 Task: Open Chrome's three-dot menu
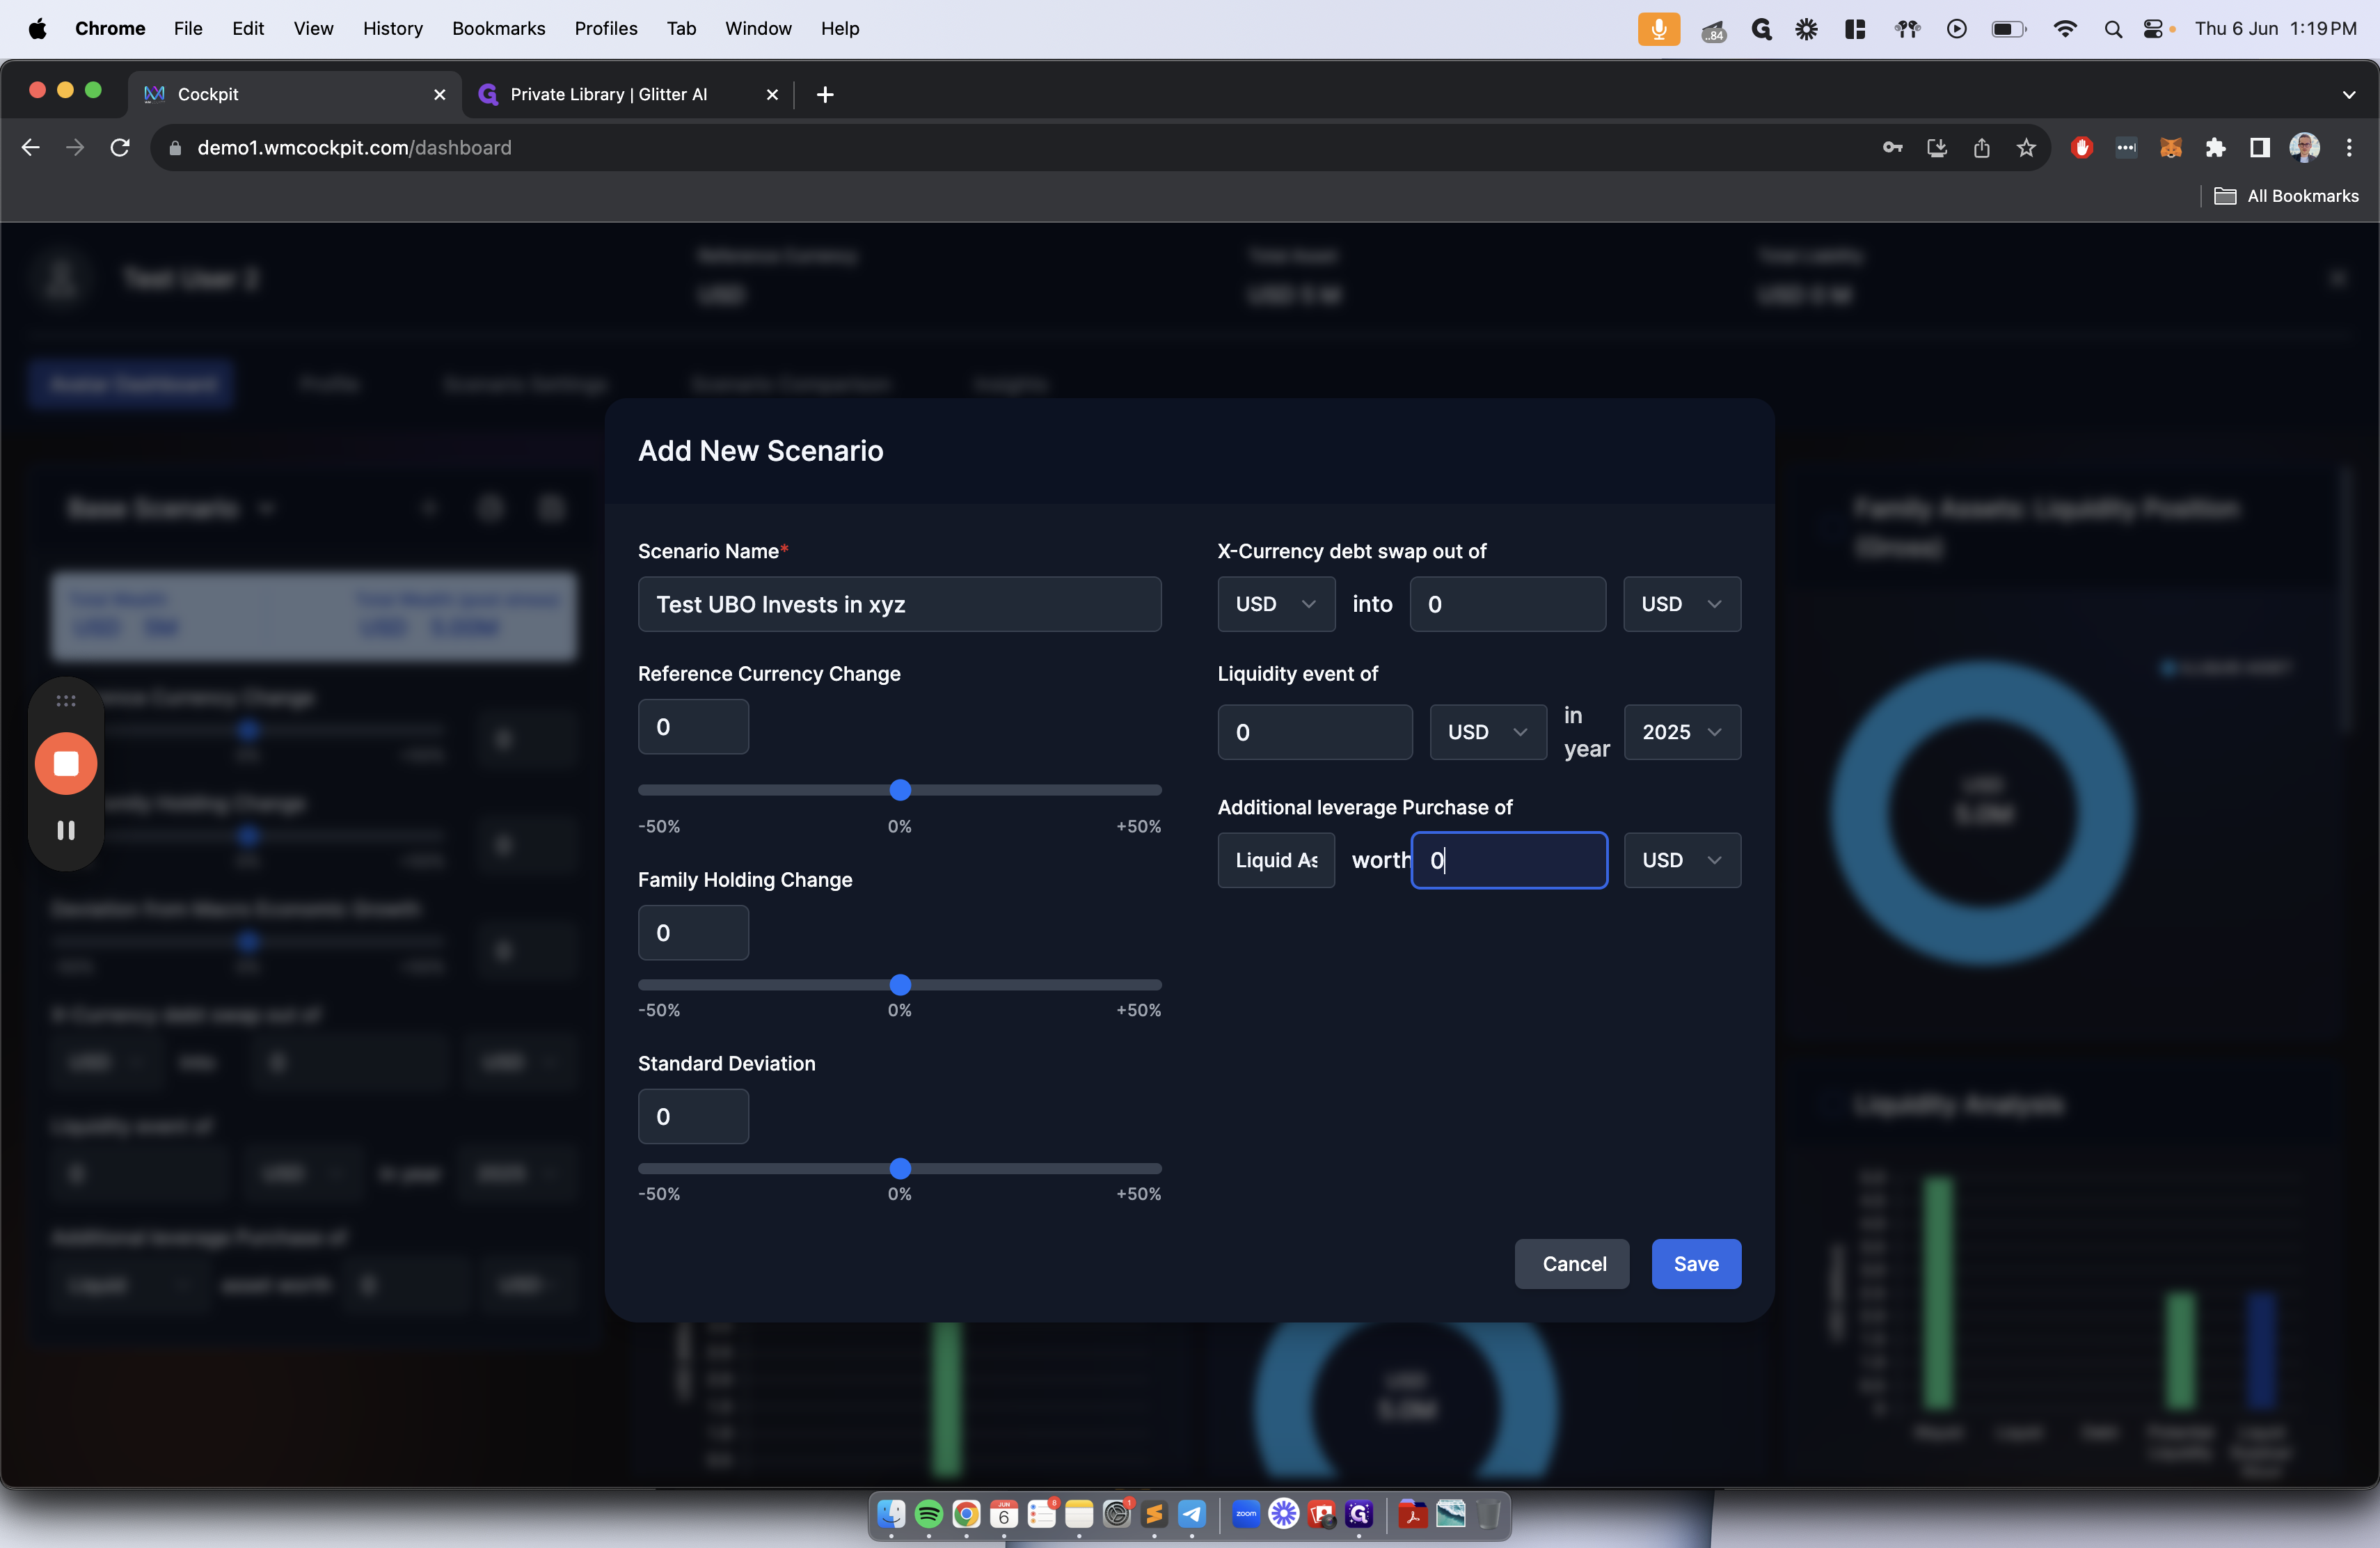coord(2349,148)
